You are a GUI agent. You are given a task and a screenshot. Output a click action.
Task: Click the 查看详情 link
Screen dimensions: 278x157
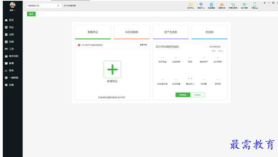143,45
